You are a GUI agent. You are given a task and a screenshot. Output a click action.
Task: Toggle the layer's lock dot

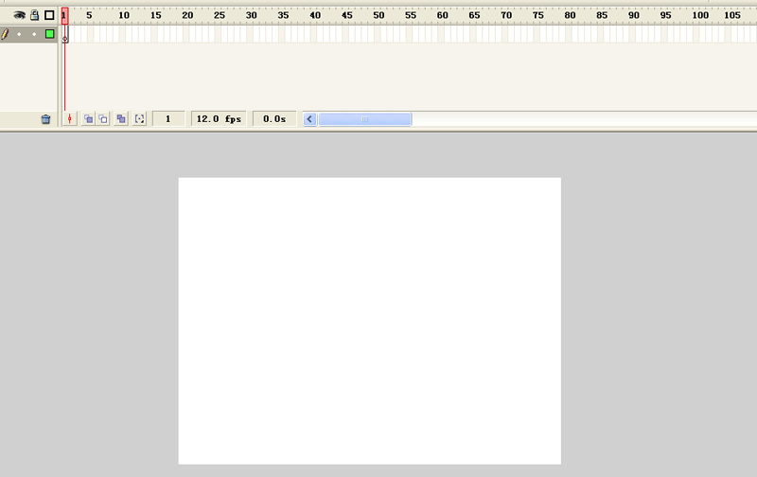34,34
